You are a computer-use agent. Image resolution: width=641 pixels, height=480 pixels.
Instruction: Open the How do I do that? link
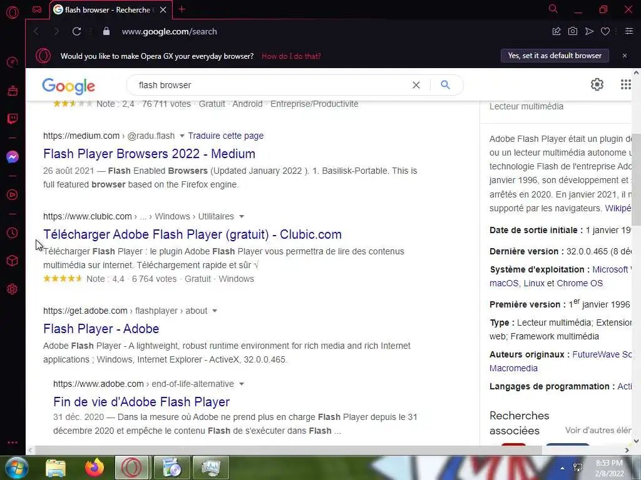click(291, 56)
